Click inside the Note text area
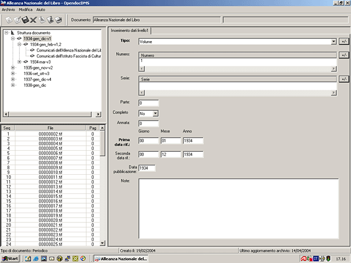351x263 pixels. [239, 208]
